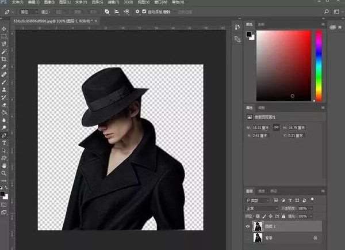The height and width of the screenshot is (250, 345).
Task: Select the Zoom tool in toolbox
Action: point(4,173)
